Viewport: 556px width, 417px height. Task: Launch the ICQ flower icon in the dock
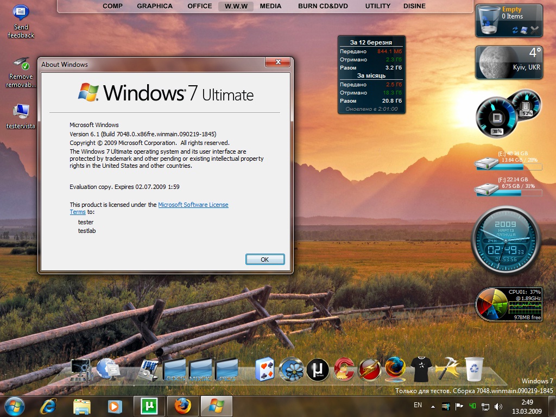click(x=291, y=369)
